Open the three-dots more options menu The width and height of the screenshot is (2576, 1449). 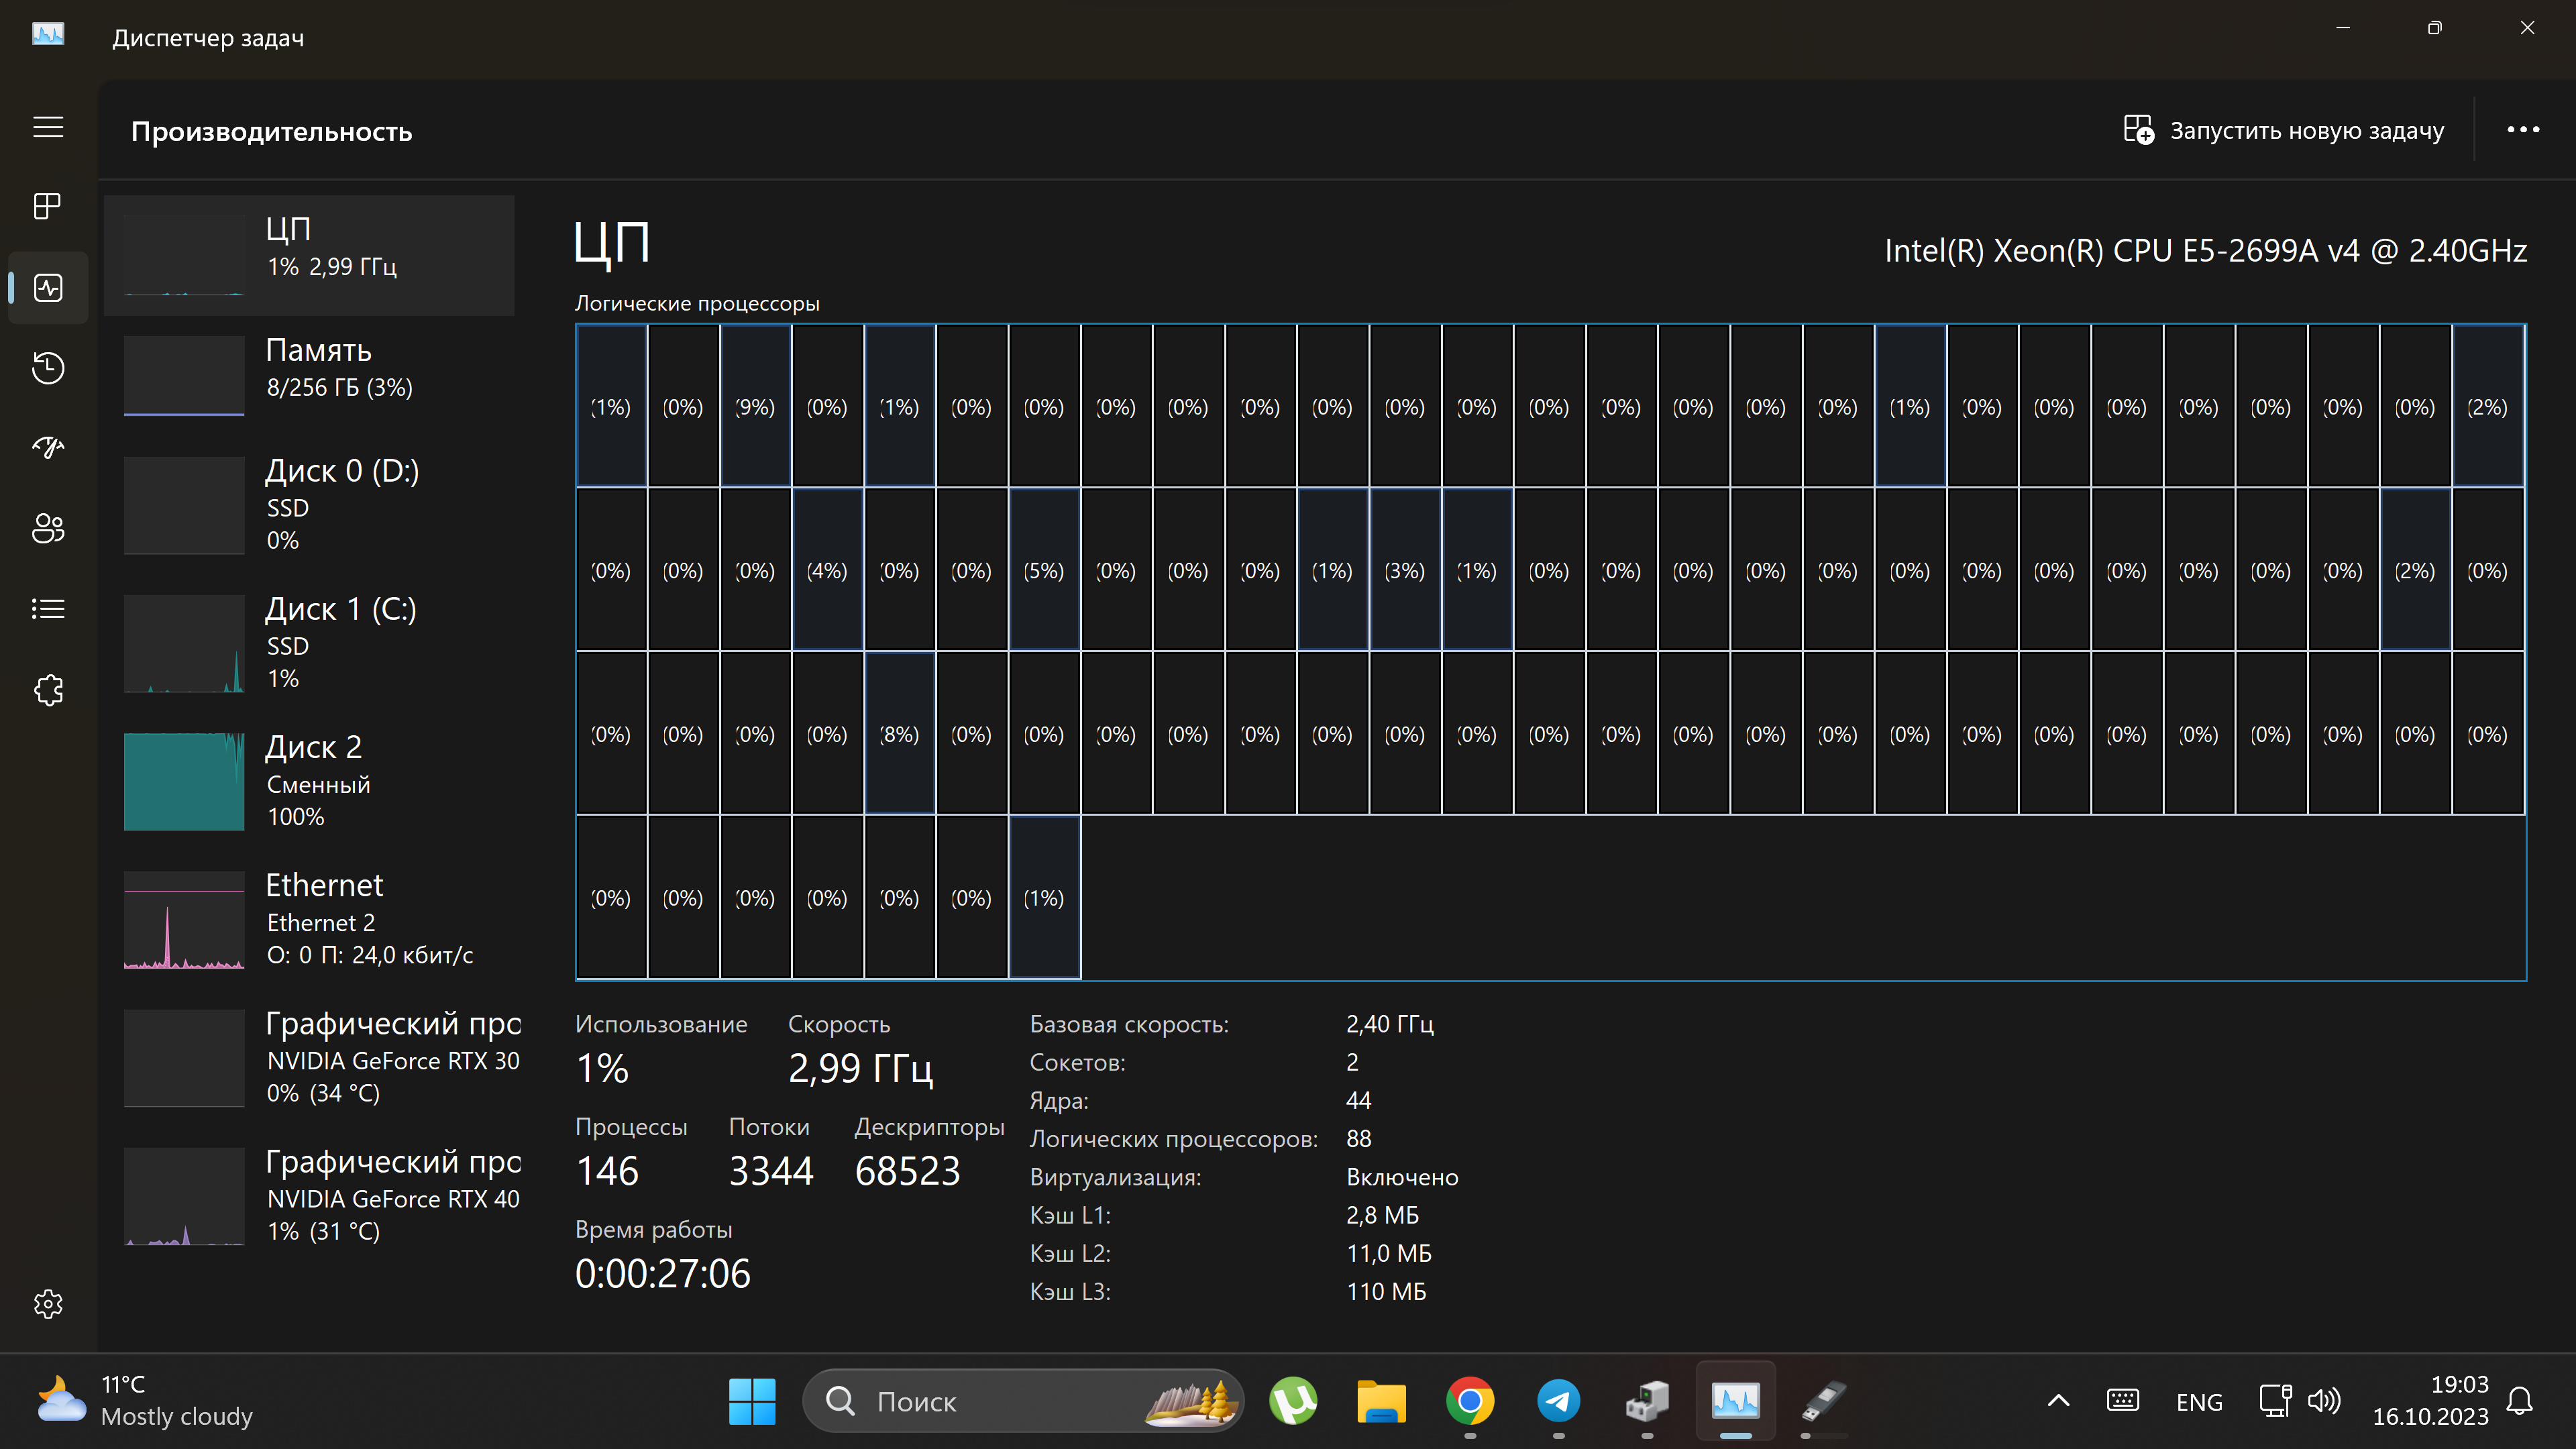2522,130
